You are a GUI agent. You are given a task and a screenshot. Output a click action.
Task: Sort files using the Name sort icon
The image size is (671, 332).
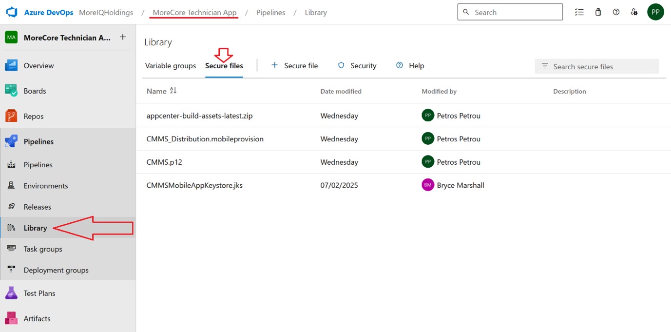(x=173, y=91)
